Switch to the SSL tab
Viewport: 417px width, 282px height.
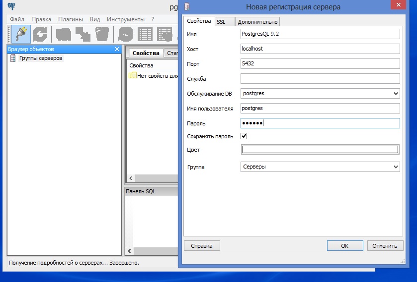click(x=221, y=21)
